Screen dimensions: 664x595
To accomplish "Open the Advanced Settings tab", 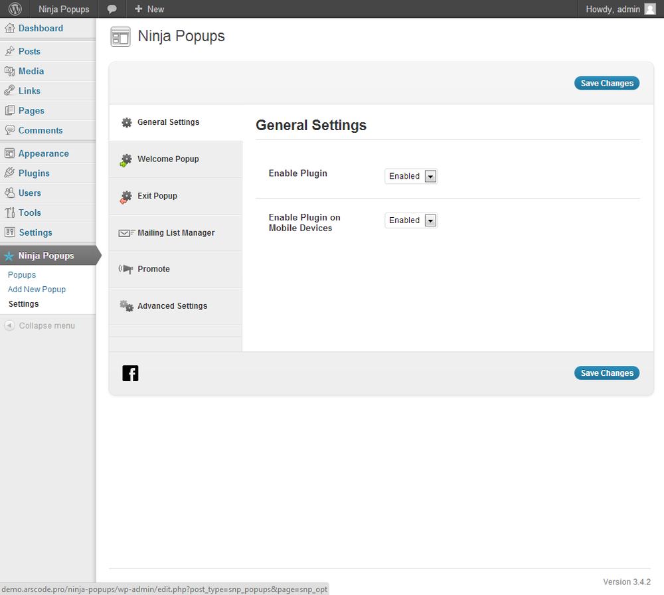I will point(176,307).
